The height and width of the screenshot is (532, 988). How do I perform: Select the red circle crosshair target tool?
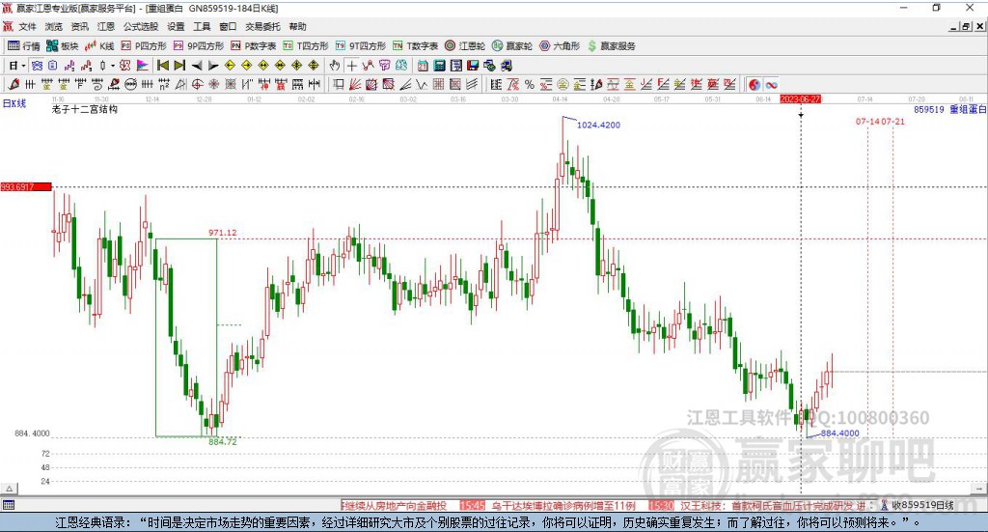click(x=197, y=84)
